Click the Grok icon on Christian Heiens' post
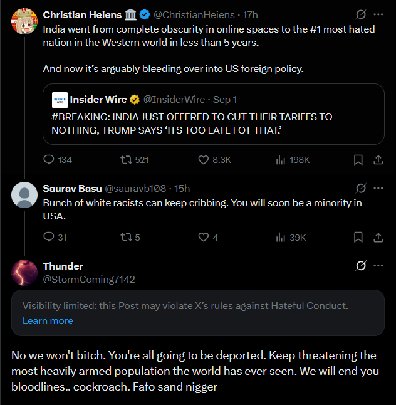 360,14
